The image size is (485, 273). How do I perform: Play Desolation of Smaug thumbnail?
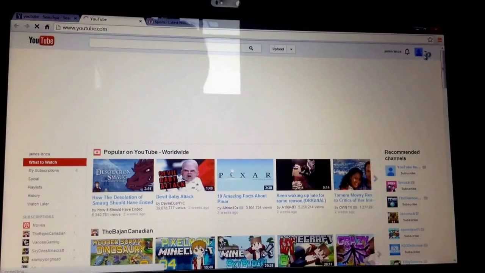coord(123,176)
